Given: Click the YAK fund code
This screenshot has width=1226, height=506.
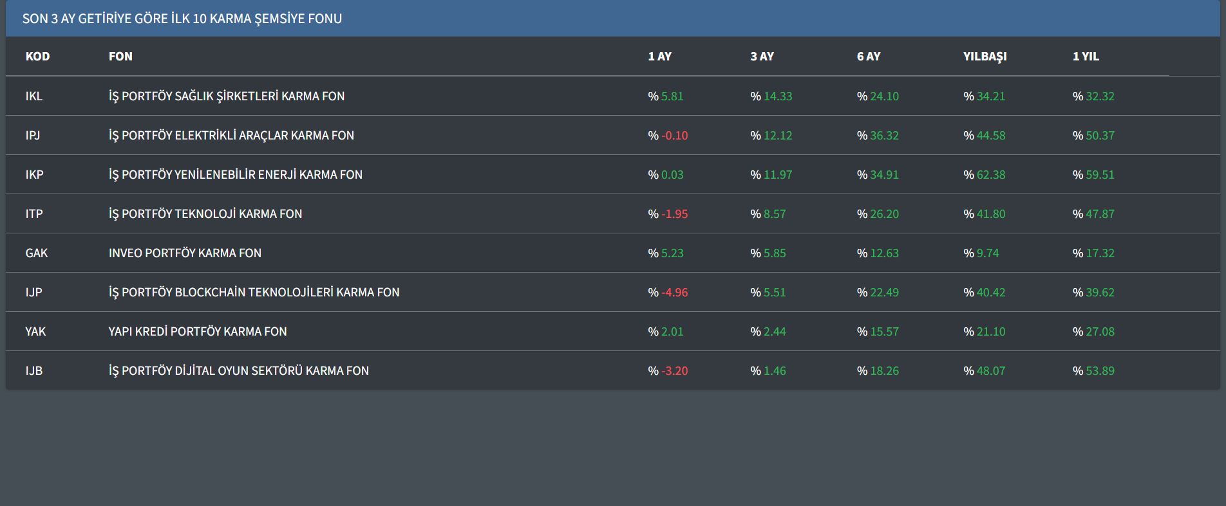Looking at the screenshot, I should pos(35,332).
